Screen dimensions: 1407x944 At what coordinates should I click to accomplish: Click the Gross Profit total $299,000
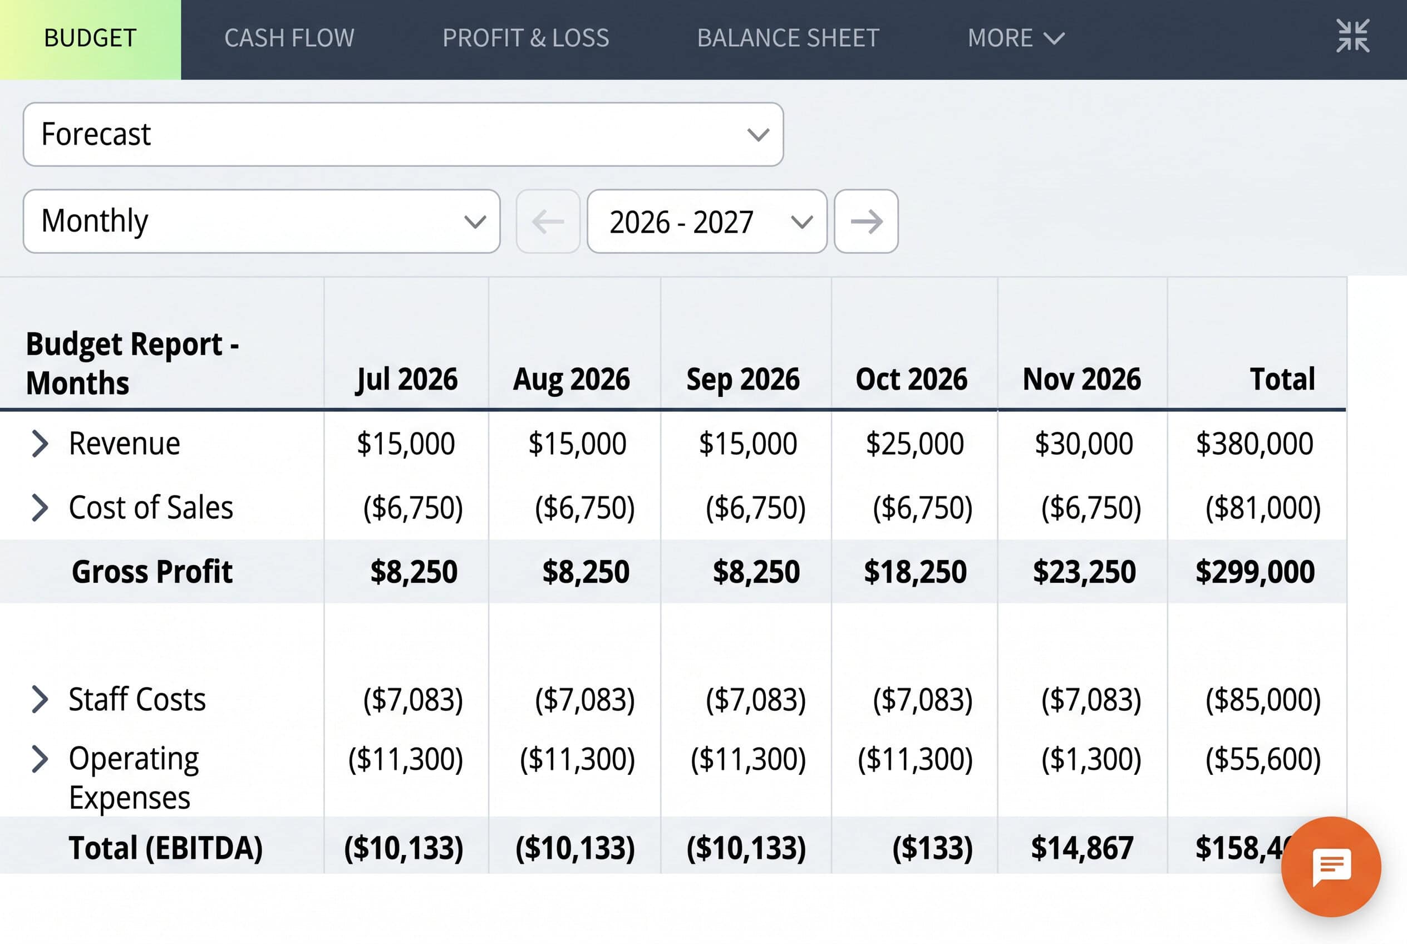(1255, 572)
